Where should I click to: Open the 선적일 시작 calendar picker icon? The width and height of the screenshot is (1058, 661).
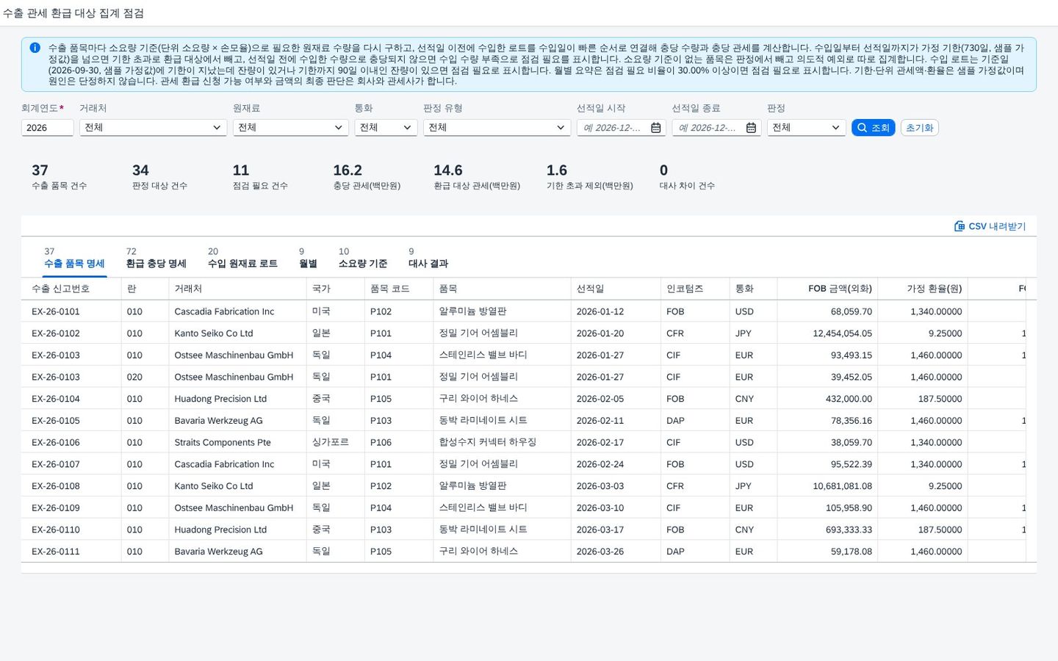pyautogui.click(x=656, y=128)
